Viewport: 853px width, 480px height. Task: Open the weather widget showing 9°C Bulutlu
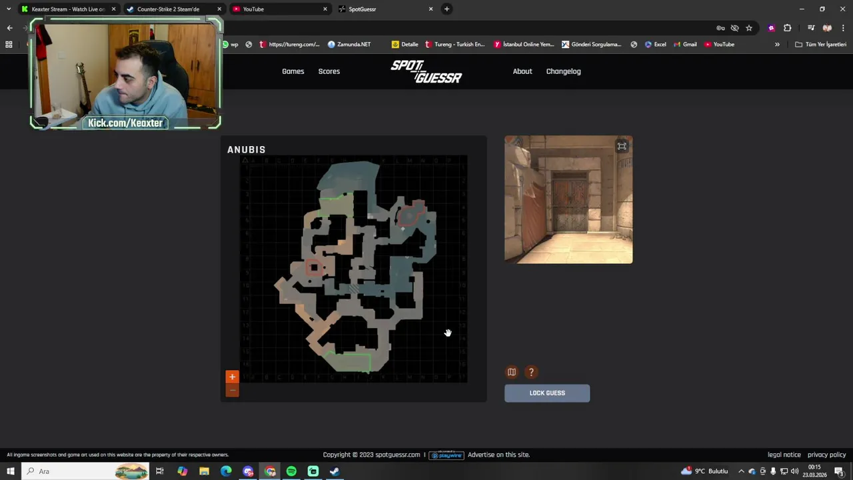tap(704, 471)
